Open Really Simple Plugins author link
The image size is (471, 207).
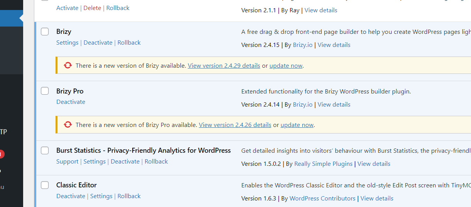(x=323, y=164)
